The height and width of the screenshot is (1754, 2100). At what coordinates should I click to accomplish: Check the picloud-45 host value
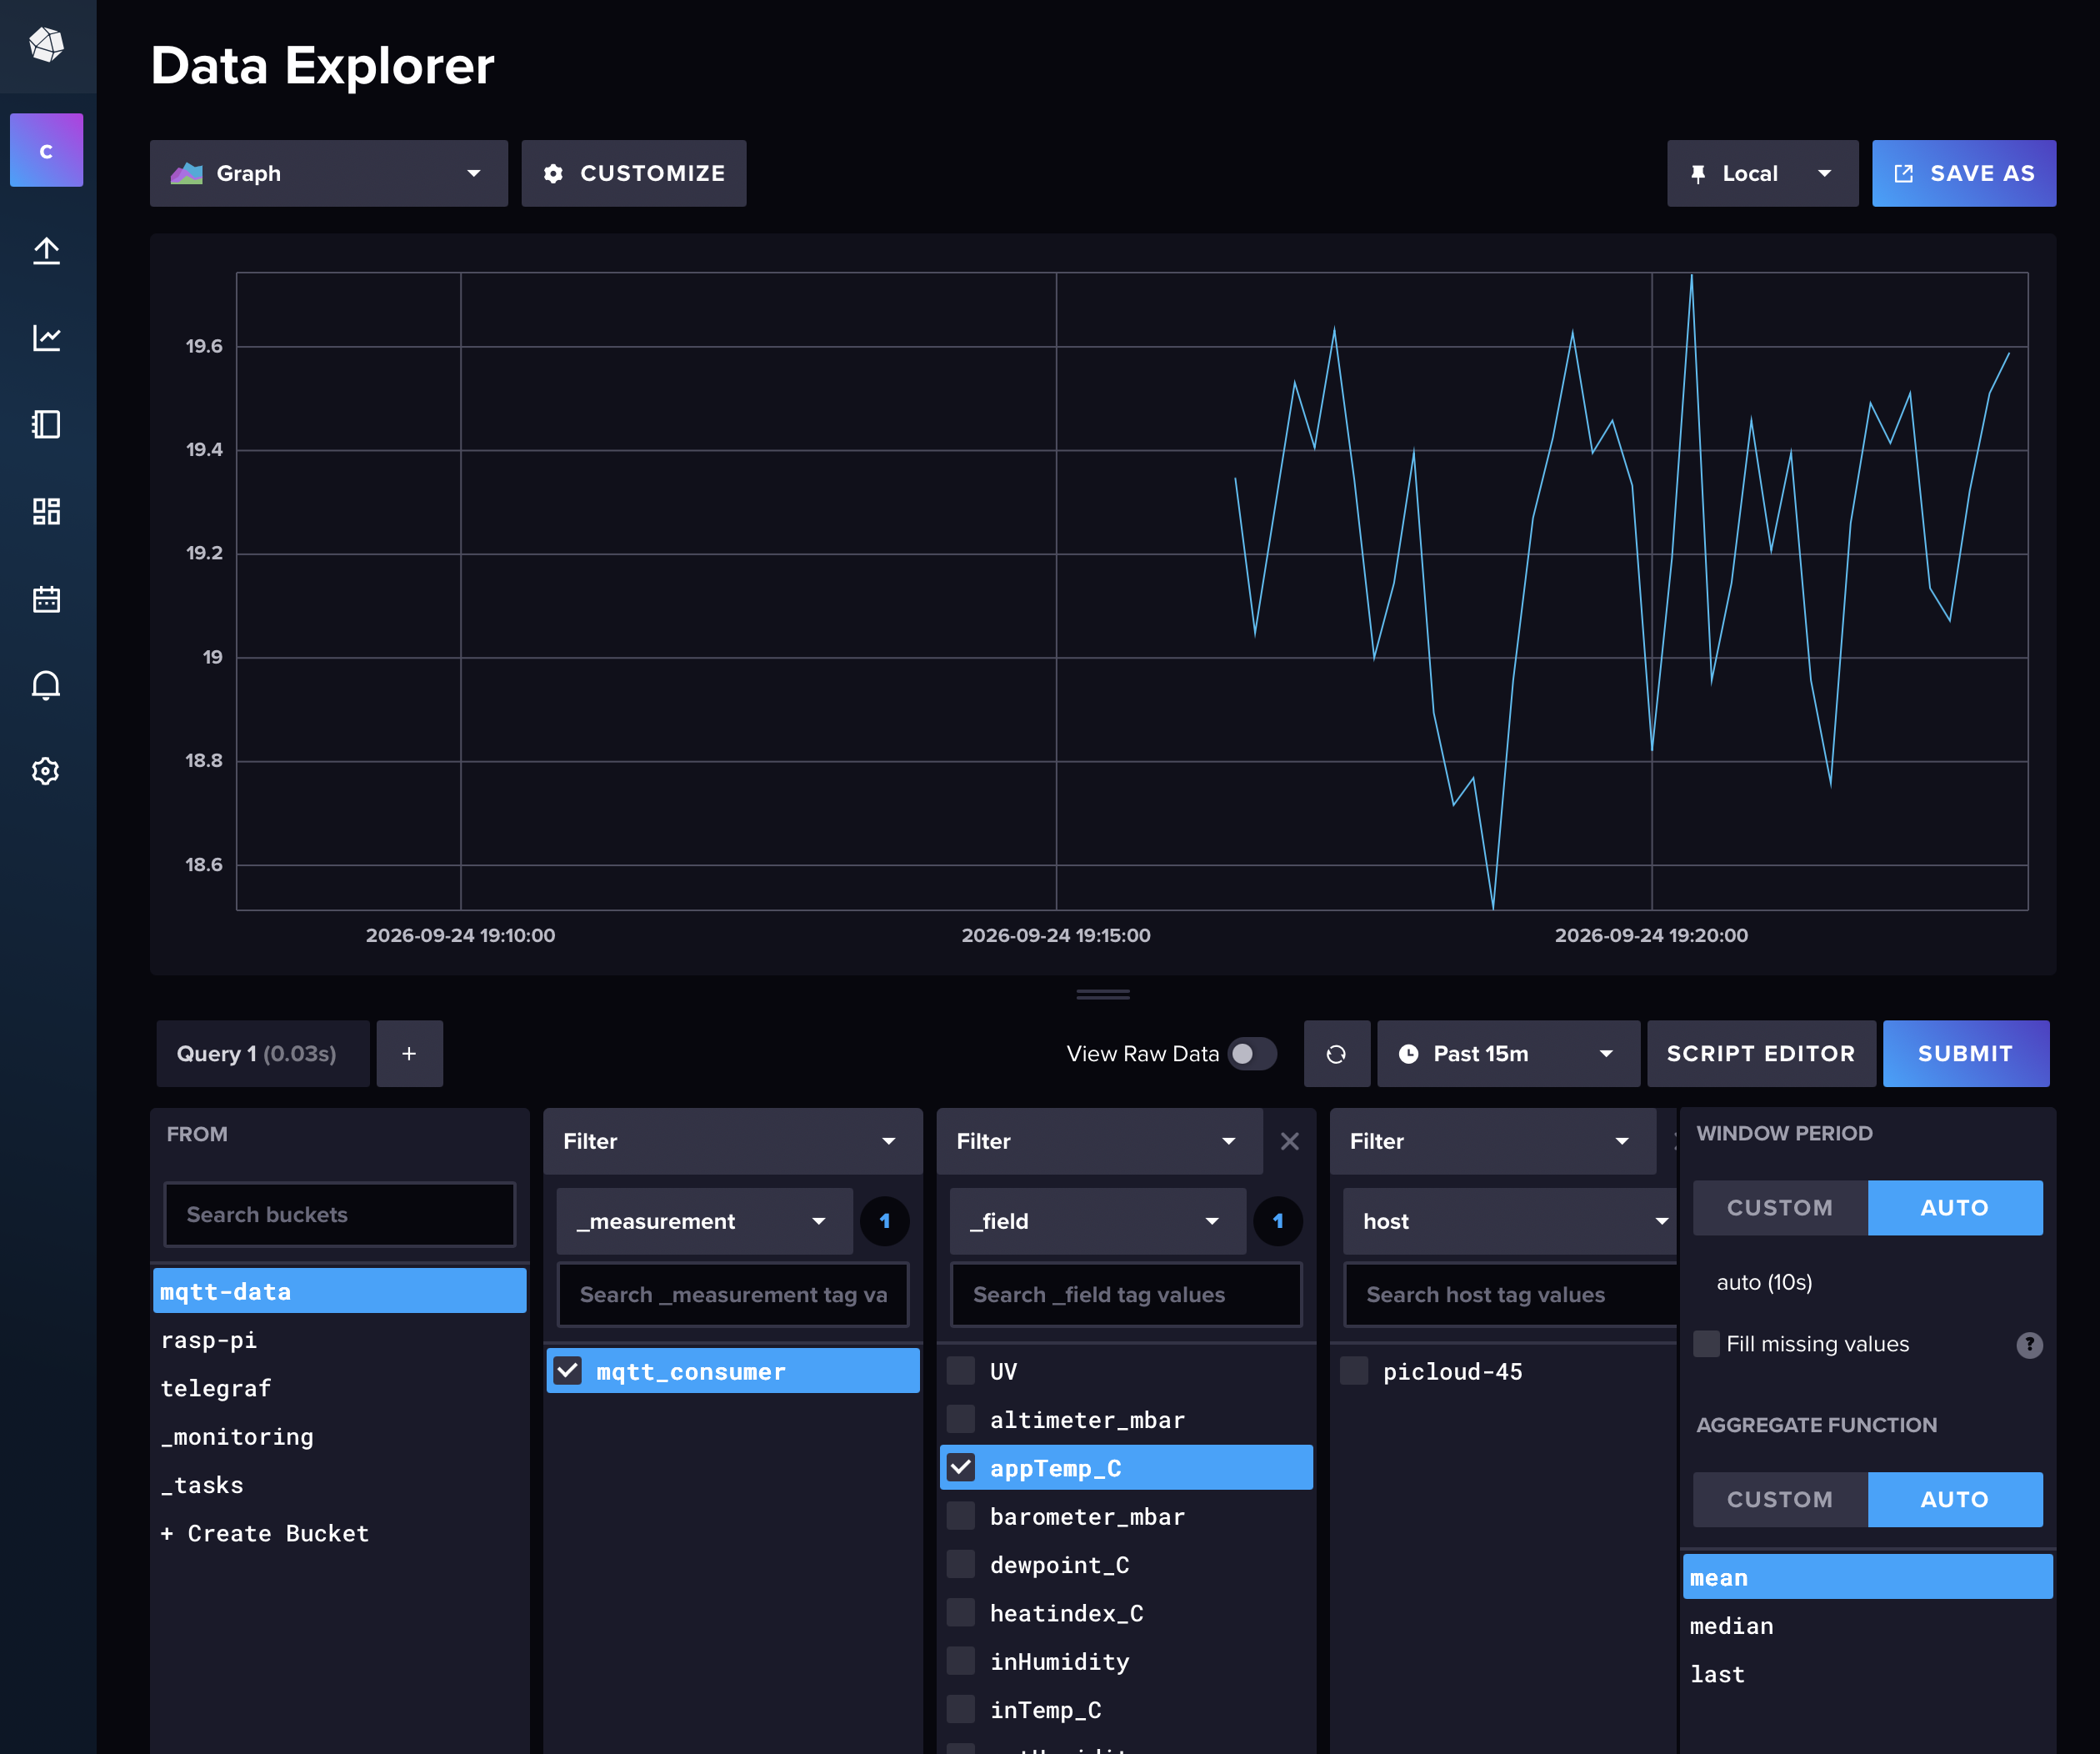[1354, 1371]
